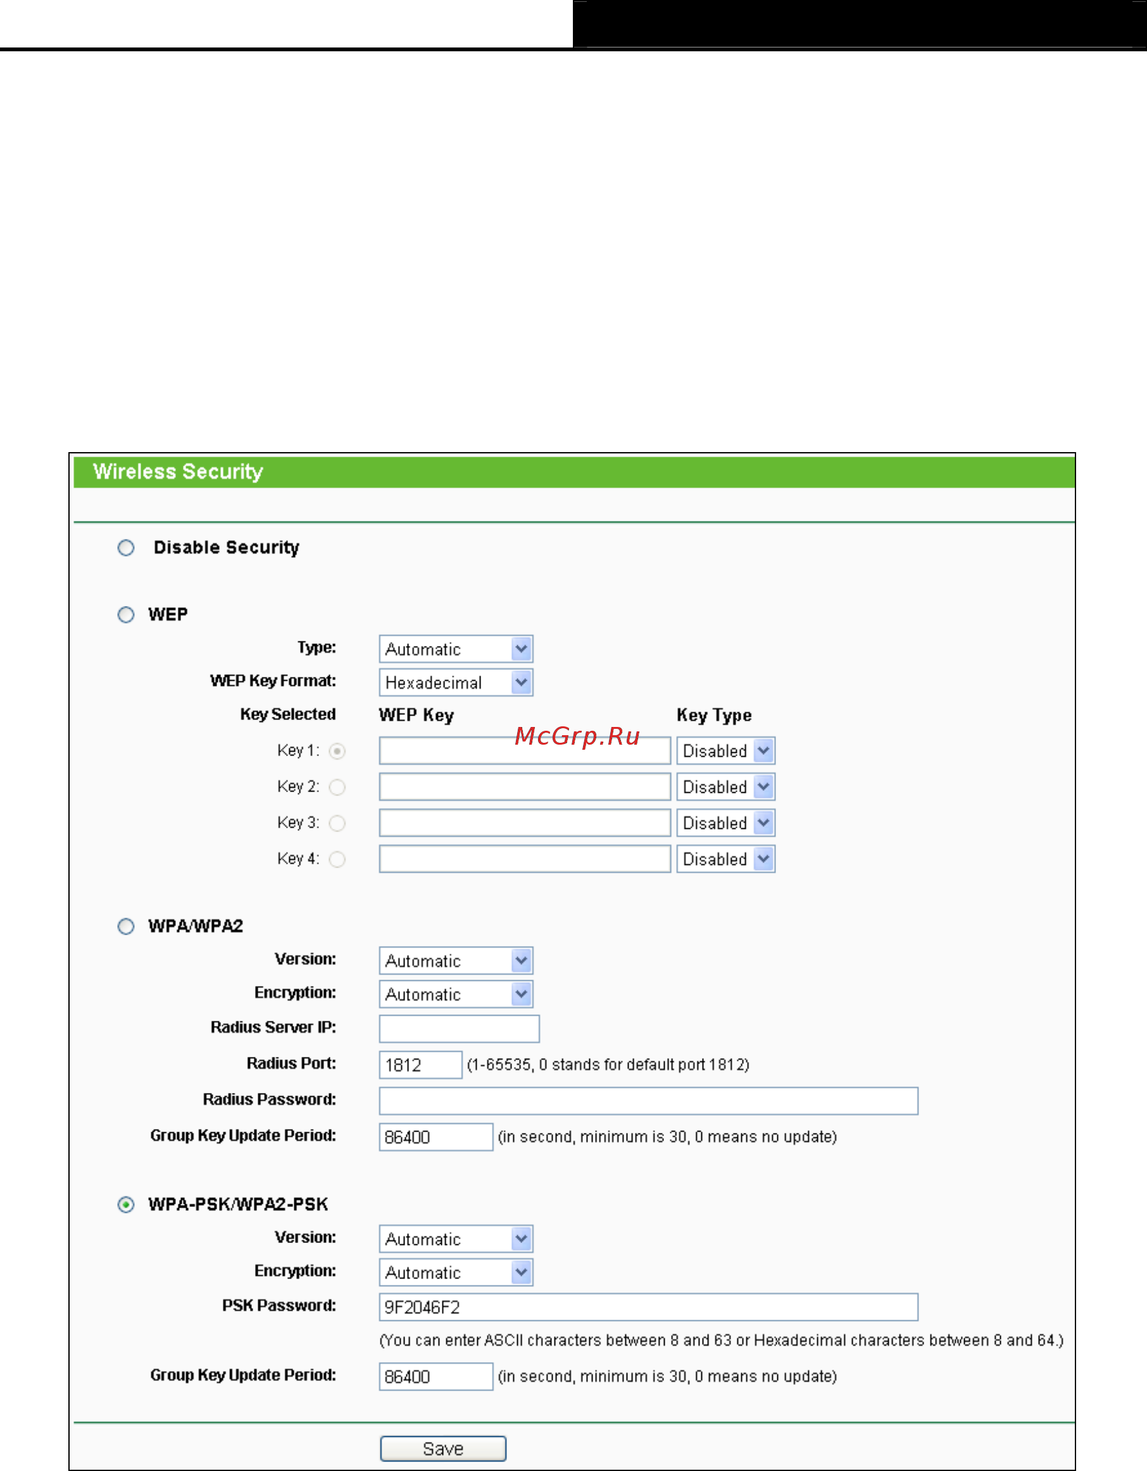Click the Key 1 WEP Key field
The height and width of the screenshot is (1471, 1147).
coord(525,751)
